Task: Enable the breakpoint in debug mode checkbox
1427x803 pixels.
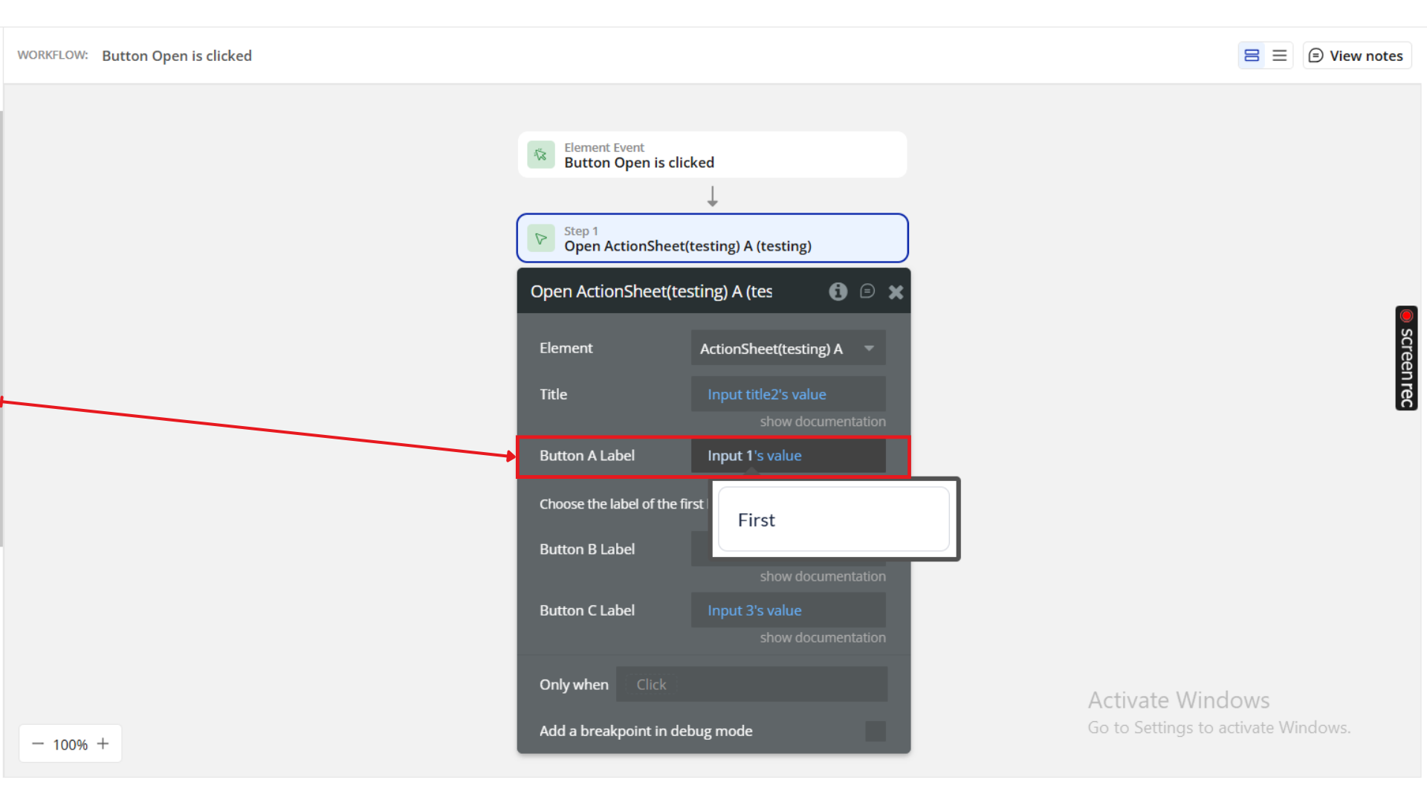Action: click(x=875, y=731)
